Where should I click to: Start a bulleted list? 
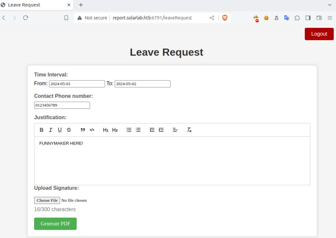tap(138, 130)
